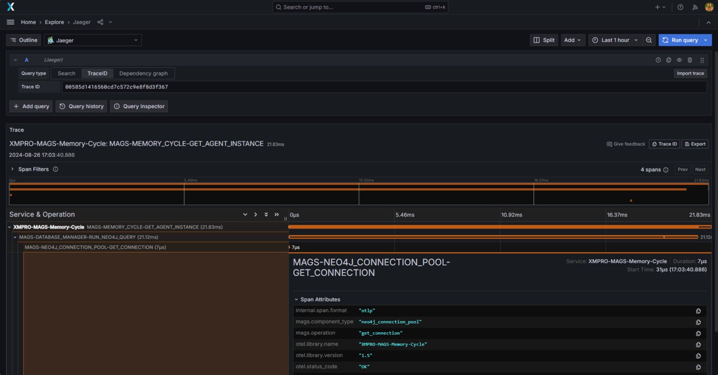Click the Run query button
This screenshot has width=718, height=375.
680,40
